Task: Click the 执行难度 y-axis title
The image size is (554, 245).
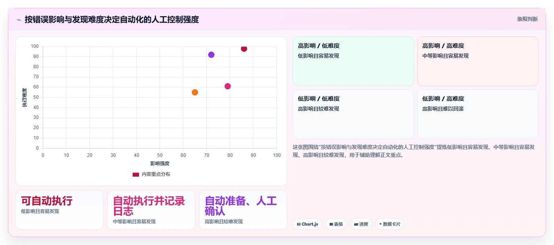Action: 25,98
